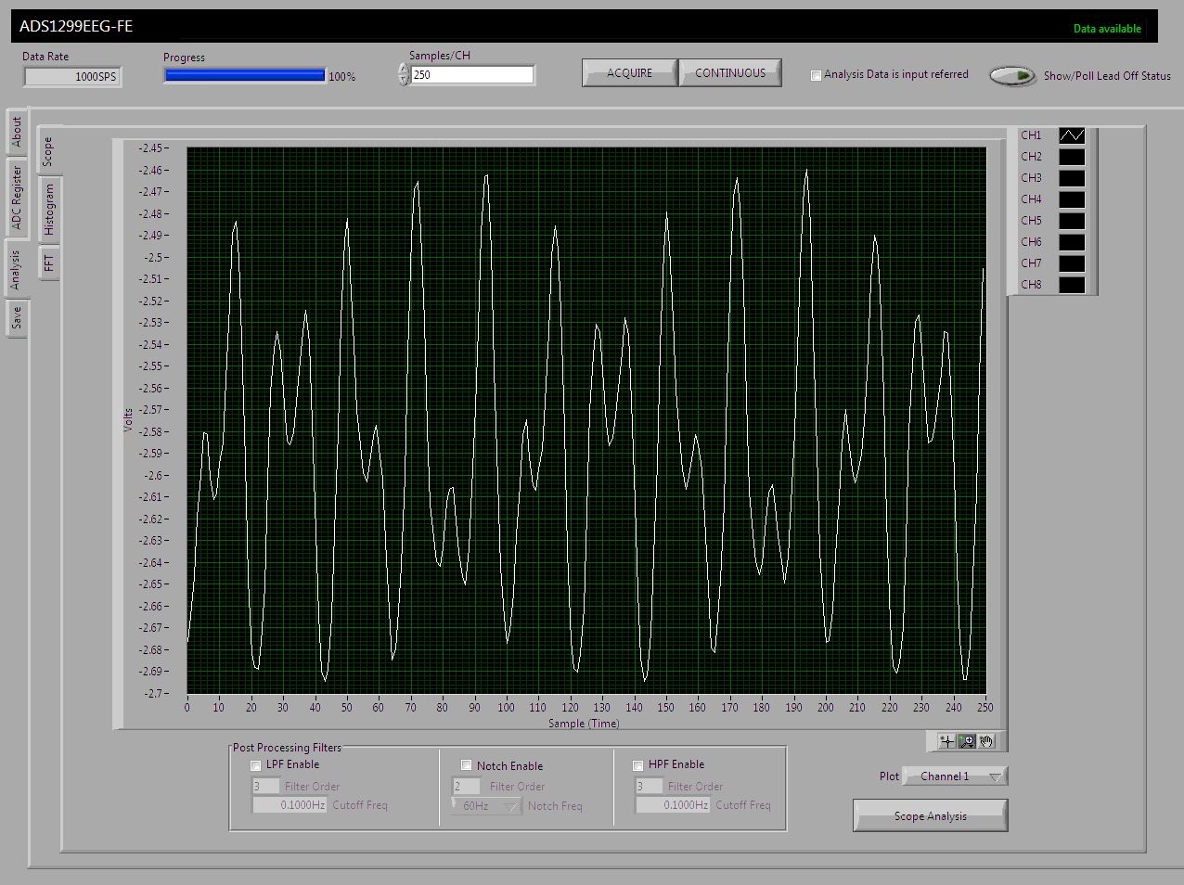Click the Volts y-axis label
This screenshot has height=885, width=1184.
tap(128, 420)
